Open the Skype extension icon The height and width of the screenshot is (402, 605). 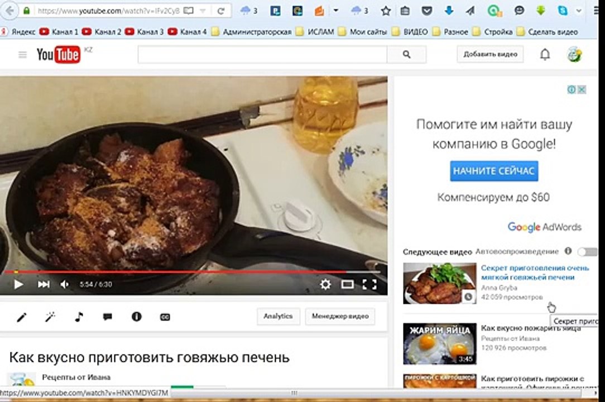tap(563, 11)
